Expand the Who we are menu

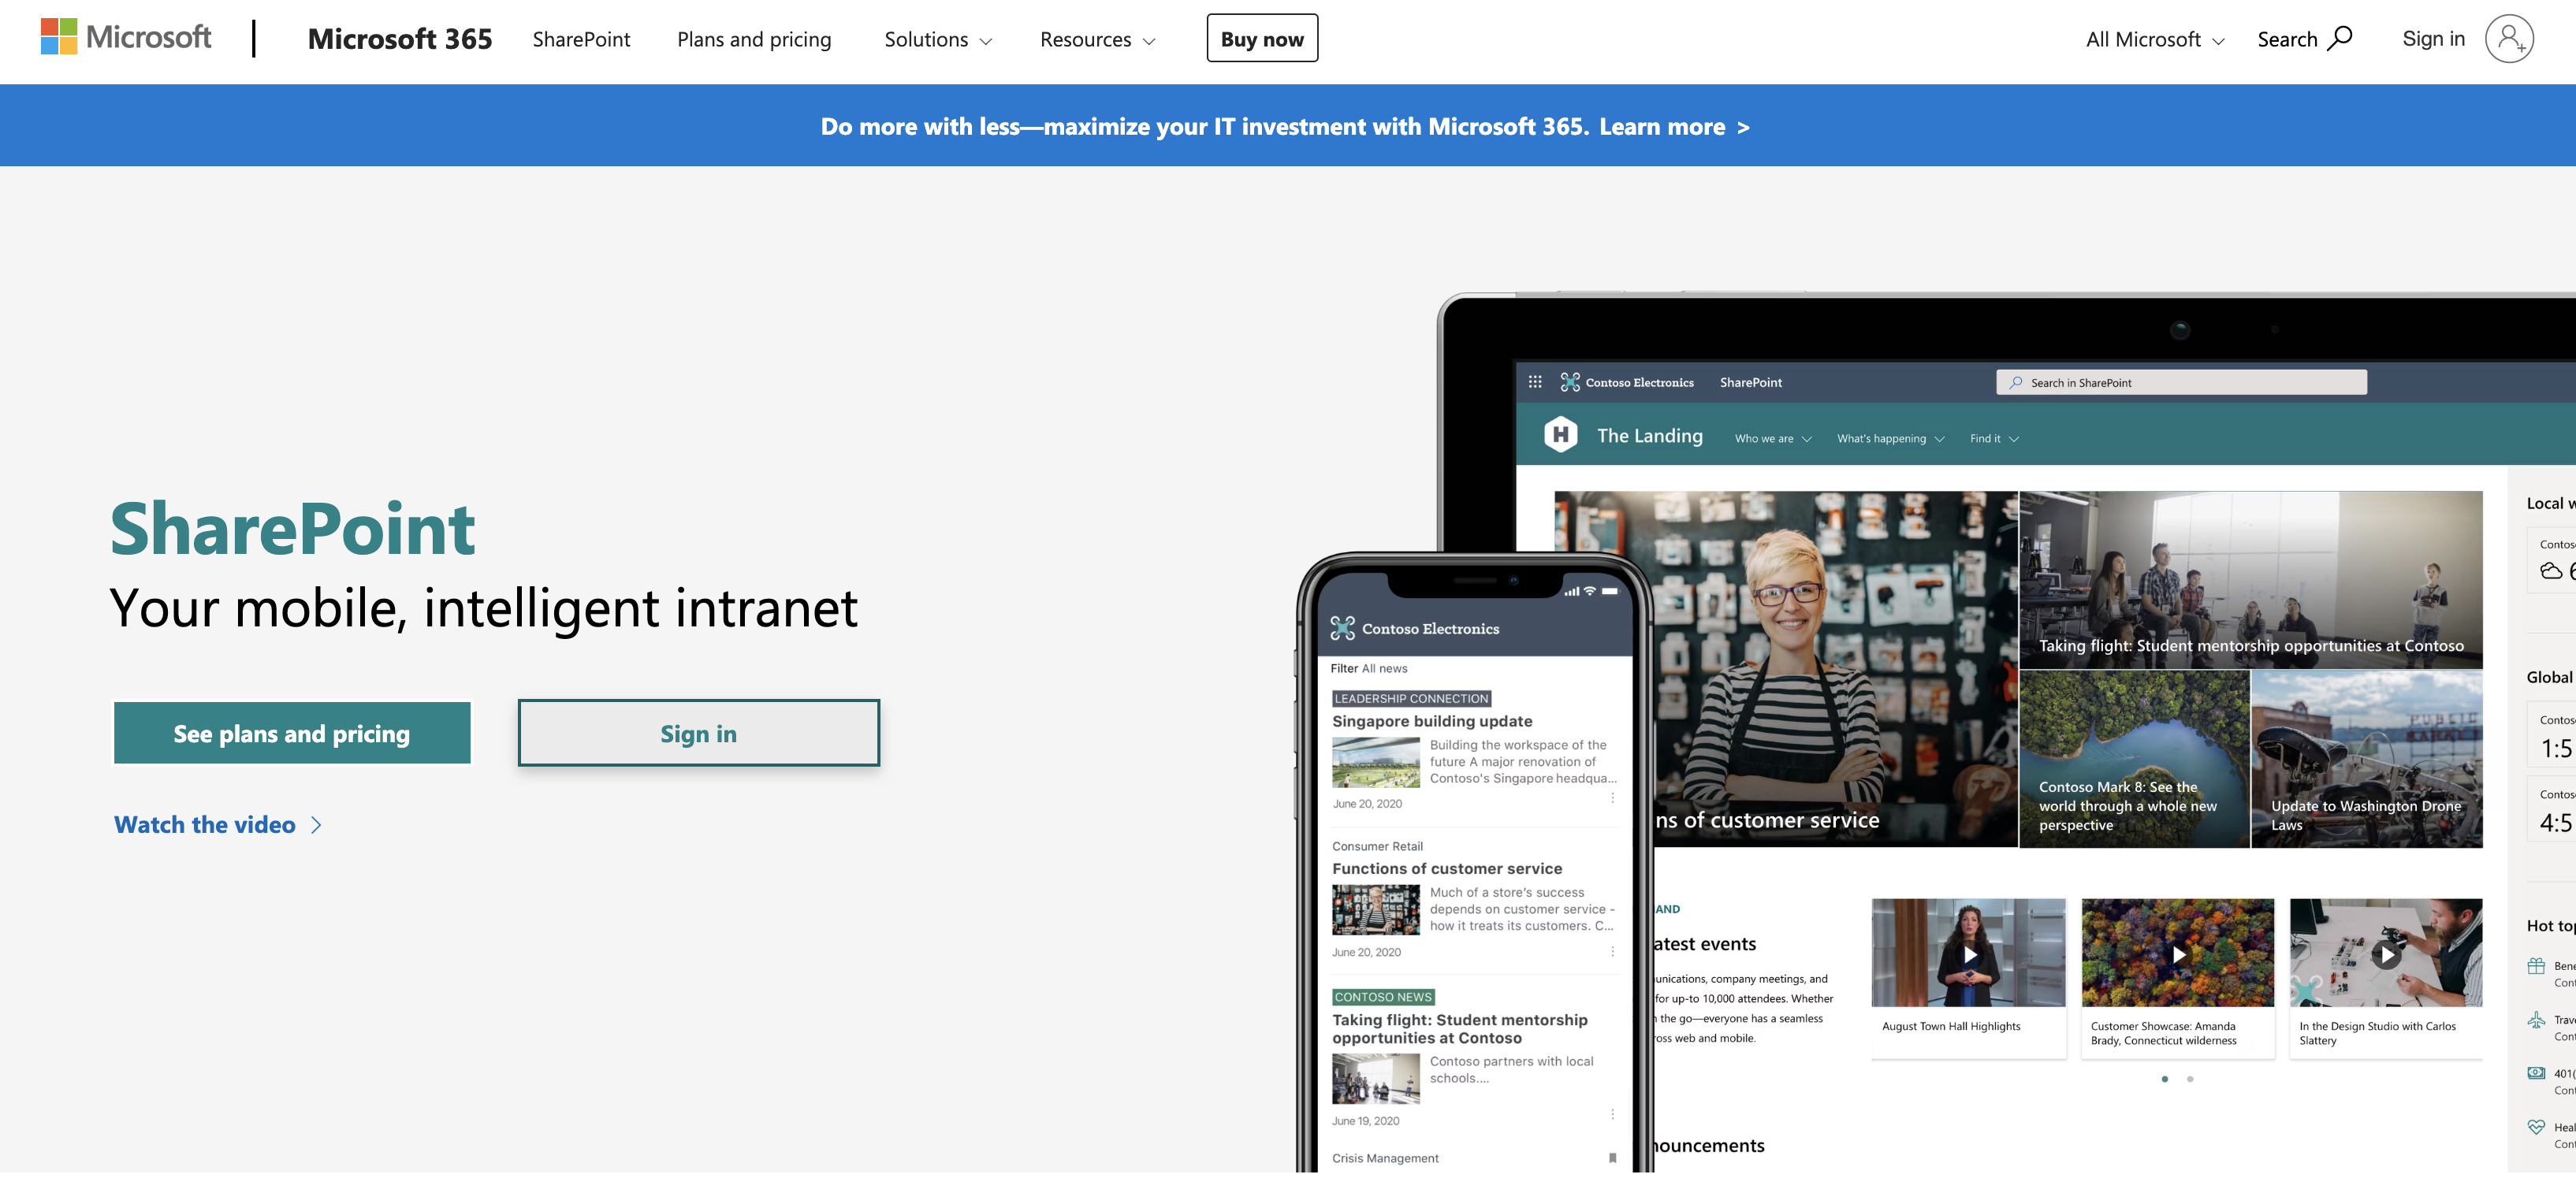(x=1773, y=438)
